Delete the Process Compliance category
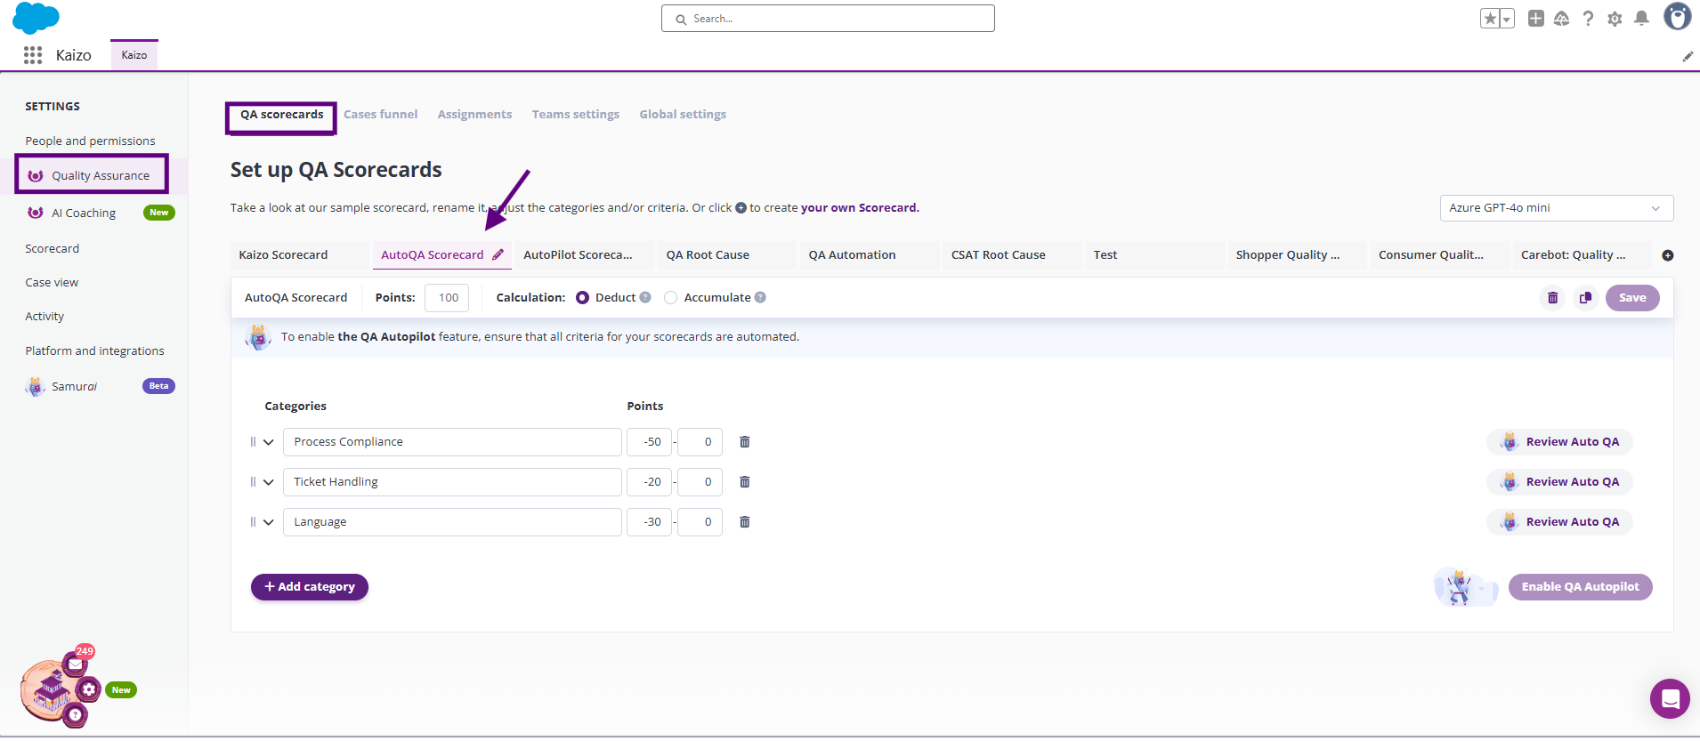Image resolution: width=1700 pixels, height=741 pixels. 745,442
